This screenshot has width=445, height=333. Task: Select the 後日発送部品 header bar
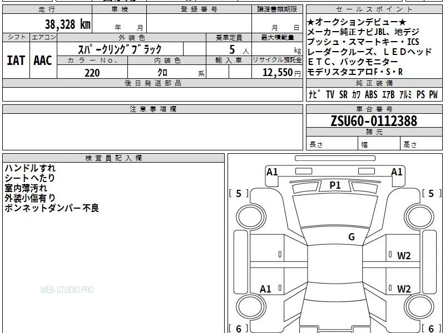(x=152, y=83)
